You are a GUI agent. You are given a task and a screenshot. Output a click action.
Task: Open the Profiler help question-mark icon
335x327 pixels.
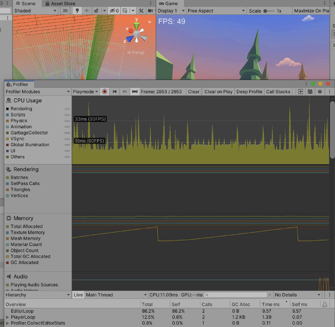tap(320, 92)
